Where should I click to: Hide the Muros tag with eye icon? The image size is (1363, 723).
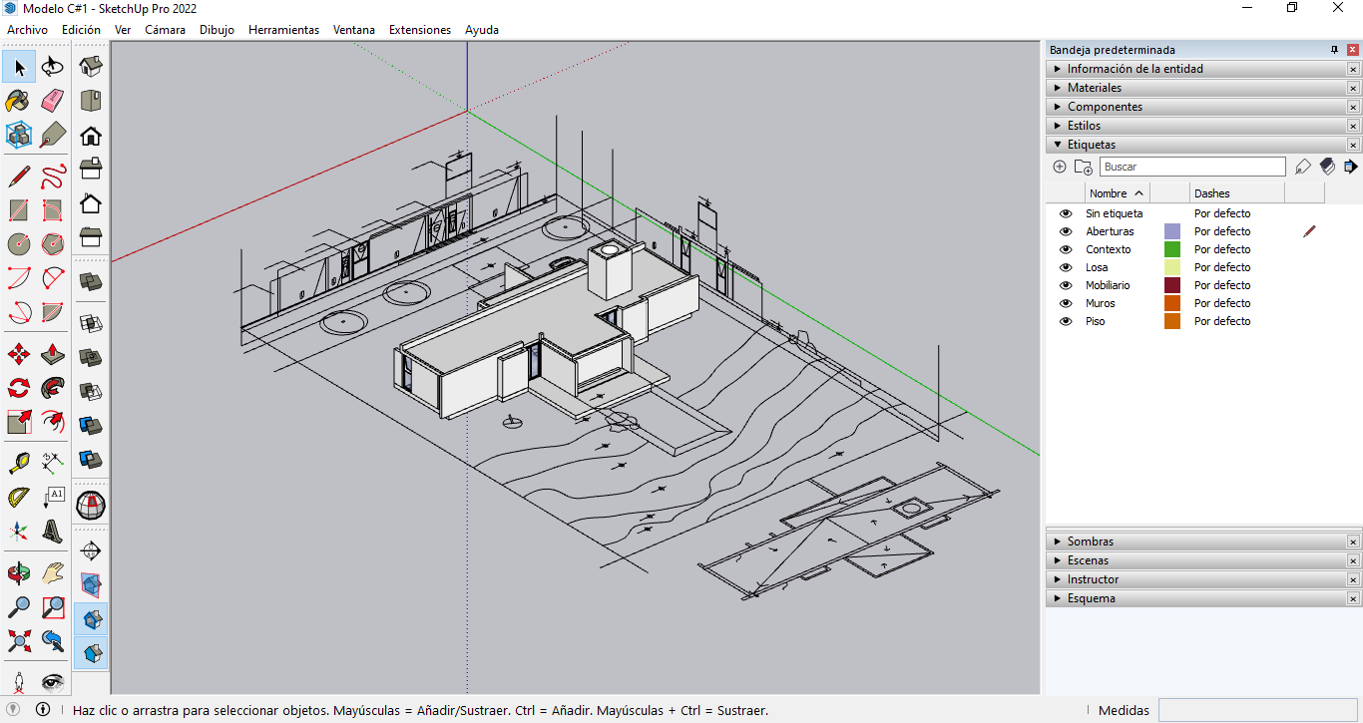pyautogui.click(x=1066, y=303)
